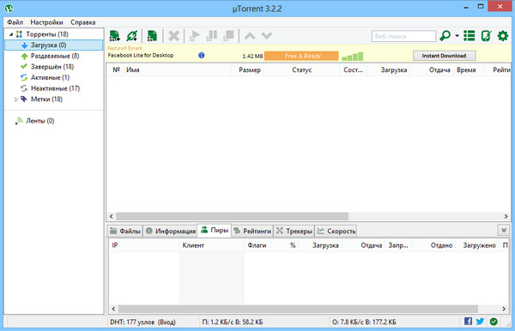This screenshot has width=515, height=331.
Task: Expand the Метки (18) tree node
Action: [x=15, y=99]
